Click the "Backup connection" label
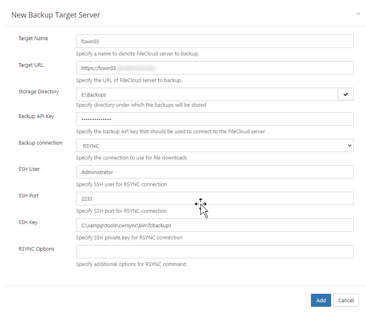This screenshot has width=366, height=319. coord(40,143)
